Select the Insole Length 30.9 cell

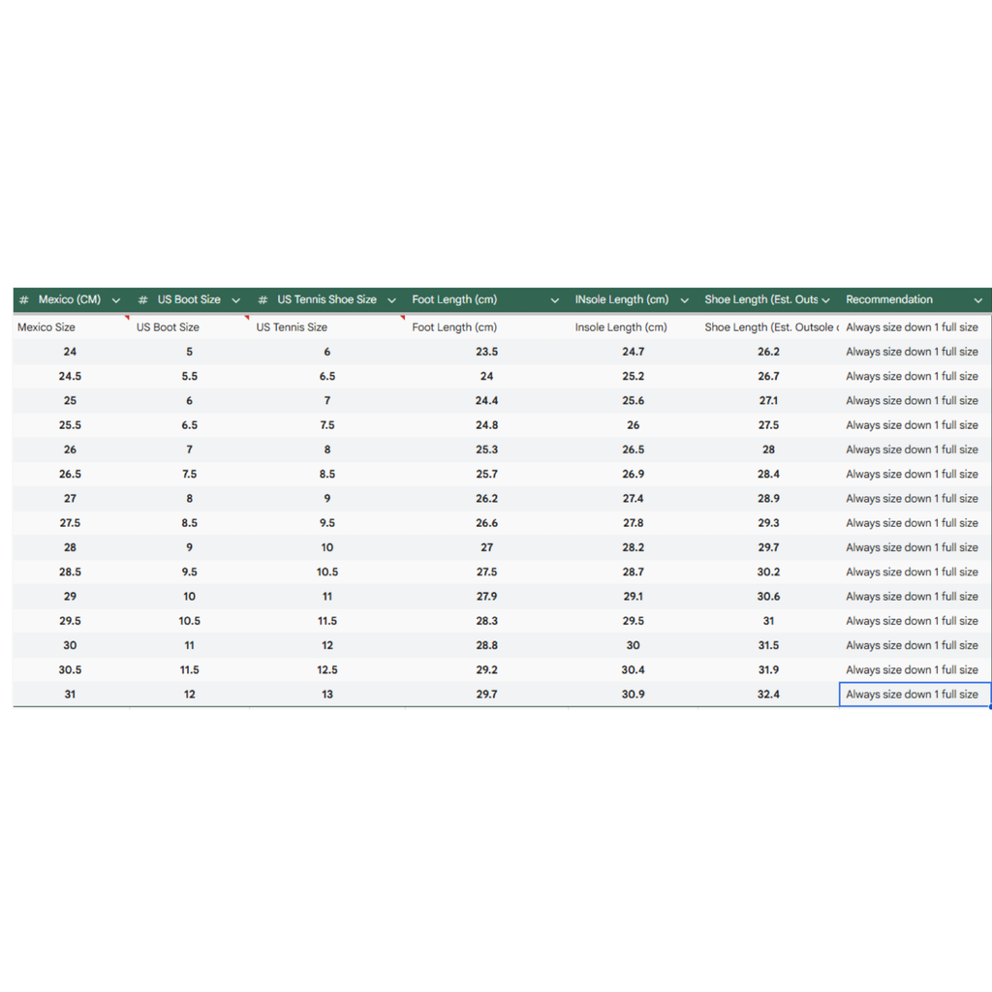tap(633, 695)
